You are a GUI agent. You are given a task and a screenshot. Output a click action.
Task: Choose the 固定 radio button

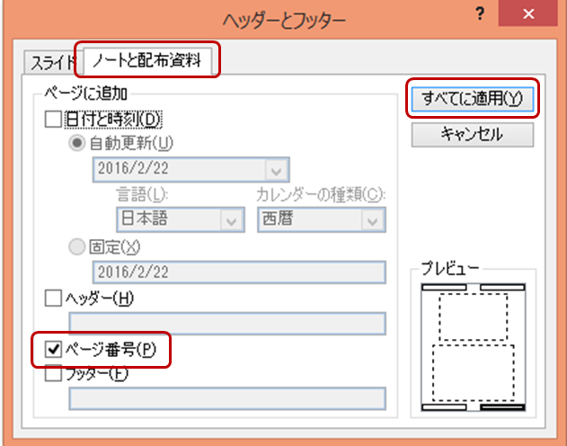[x=78, y=246]
